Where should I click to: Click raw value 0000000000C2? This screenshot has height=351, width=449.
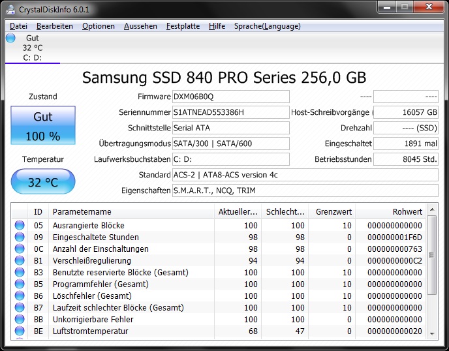point(395,260)
